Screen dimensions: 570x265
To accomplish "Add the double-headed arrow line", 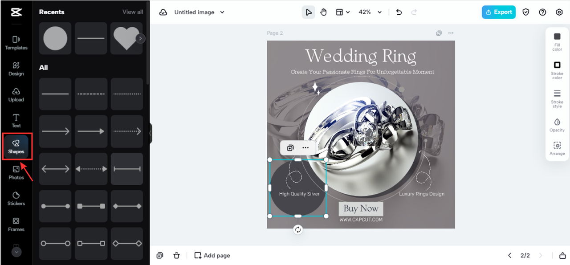I will click(x=55, y=169).
